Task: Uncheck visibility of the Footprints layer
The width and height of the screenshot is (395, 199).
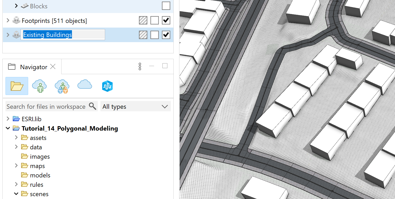Action: [166, 20]
